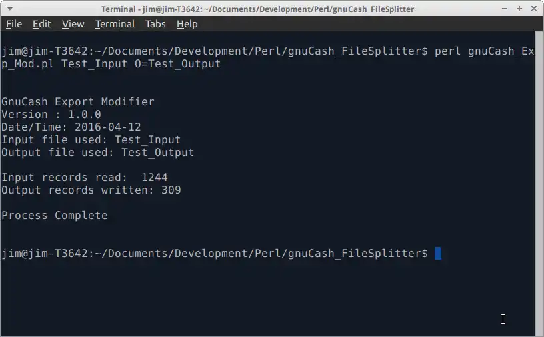Click the Terminal window title text
544x337 pixels.
pos(257,9)
